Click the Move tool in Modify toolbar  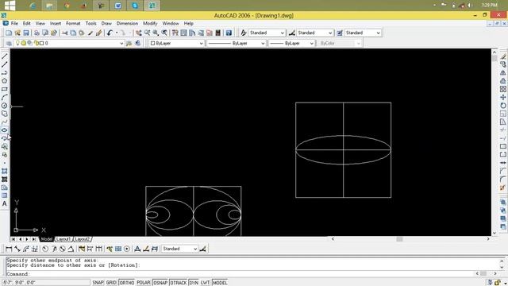coord(502,97)
